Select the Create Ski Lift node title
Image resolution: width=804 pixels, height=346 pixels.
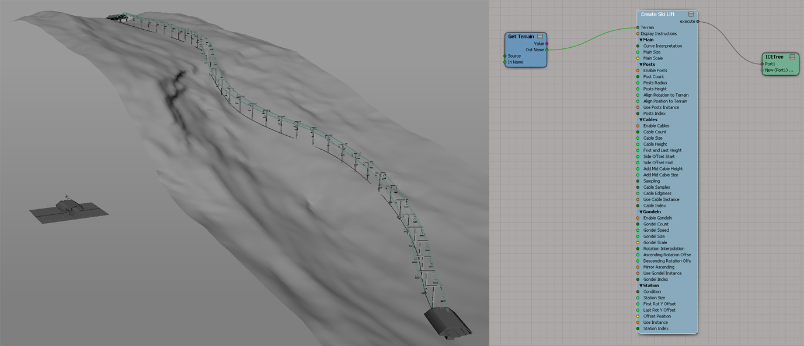[657, 15]
